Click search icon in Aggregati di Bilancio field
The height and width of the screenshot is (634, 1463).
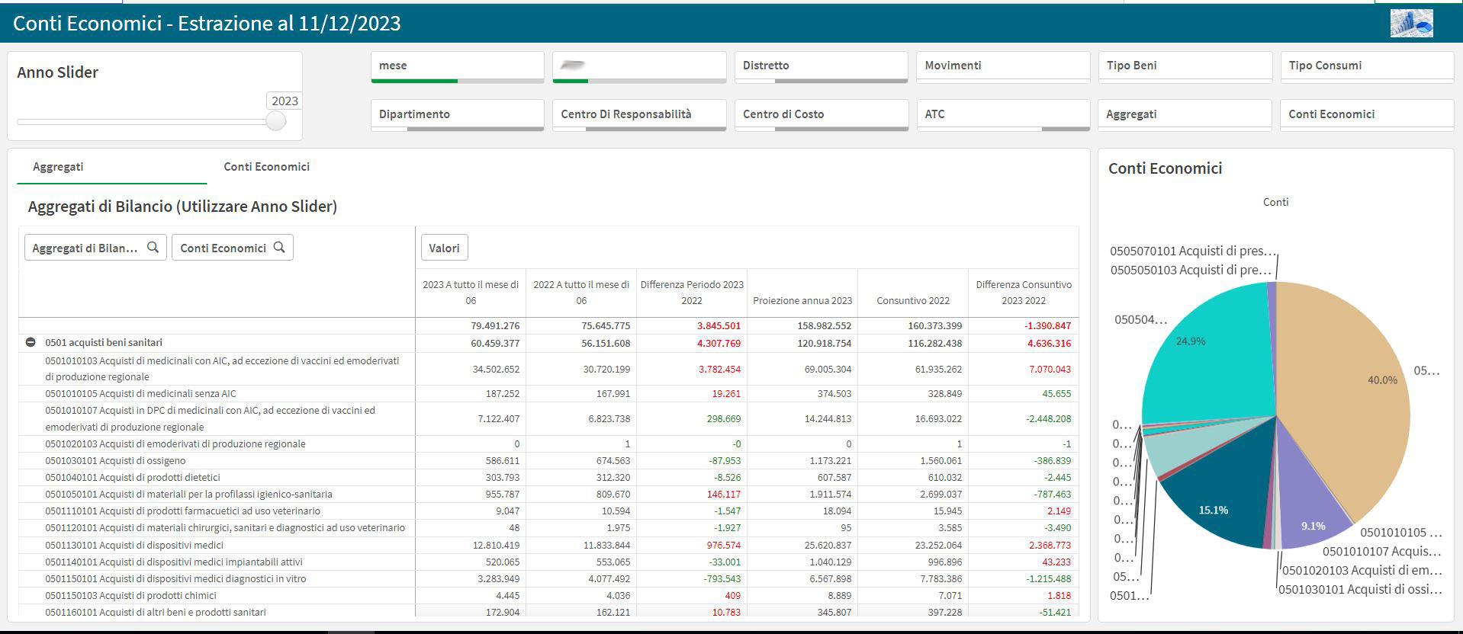click(x=153, y=247)
